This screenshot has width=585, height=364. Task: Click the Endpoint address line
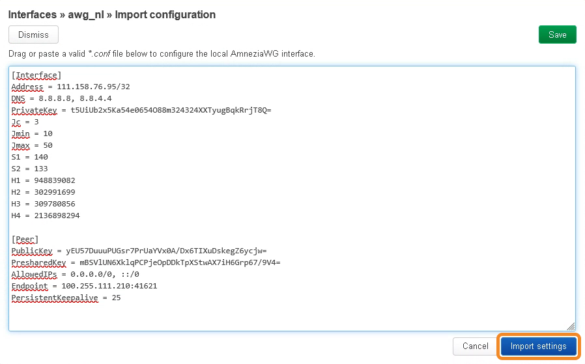(x=84, y=286)
